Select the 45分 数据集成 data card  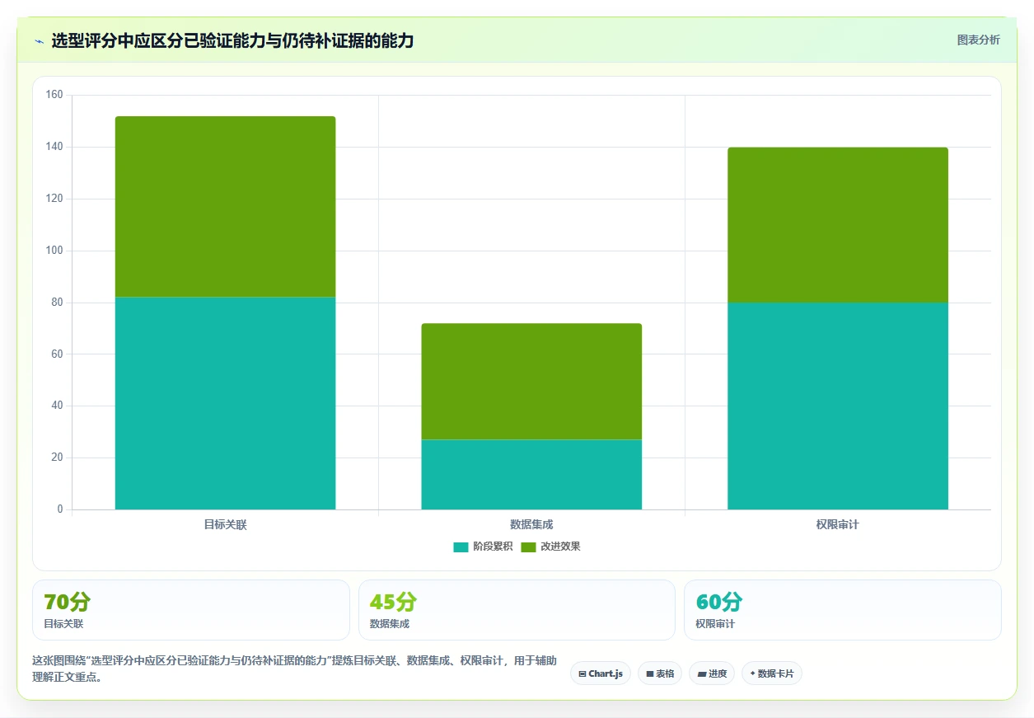point(517,610)
